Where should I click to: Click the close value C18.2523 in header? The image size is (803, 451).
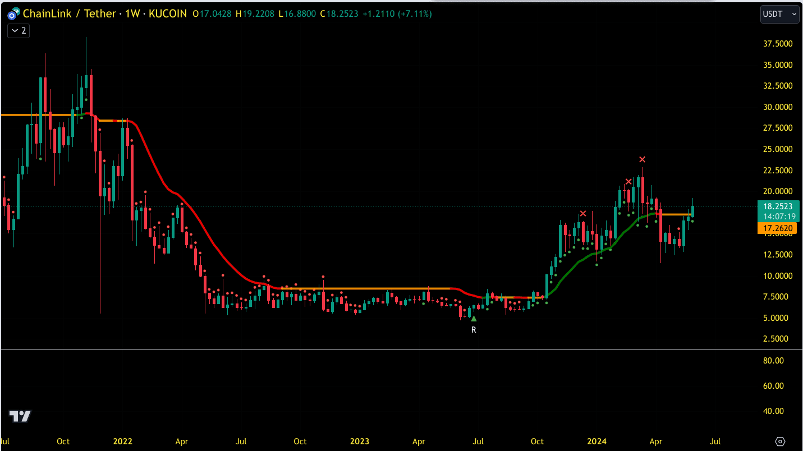(339, 14)
